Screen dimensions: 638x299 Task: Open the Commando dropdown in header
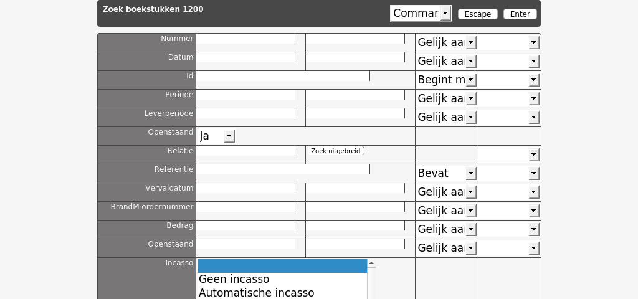(x=421, y=14)
